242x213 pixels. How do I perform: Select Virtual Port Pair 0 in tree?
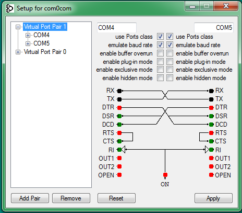pos(45,52)
